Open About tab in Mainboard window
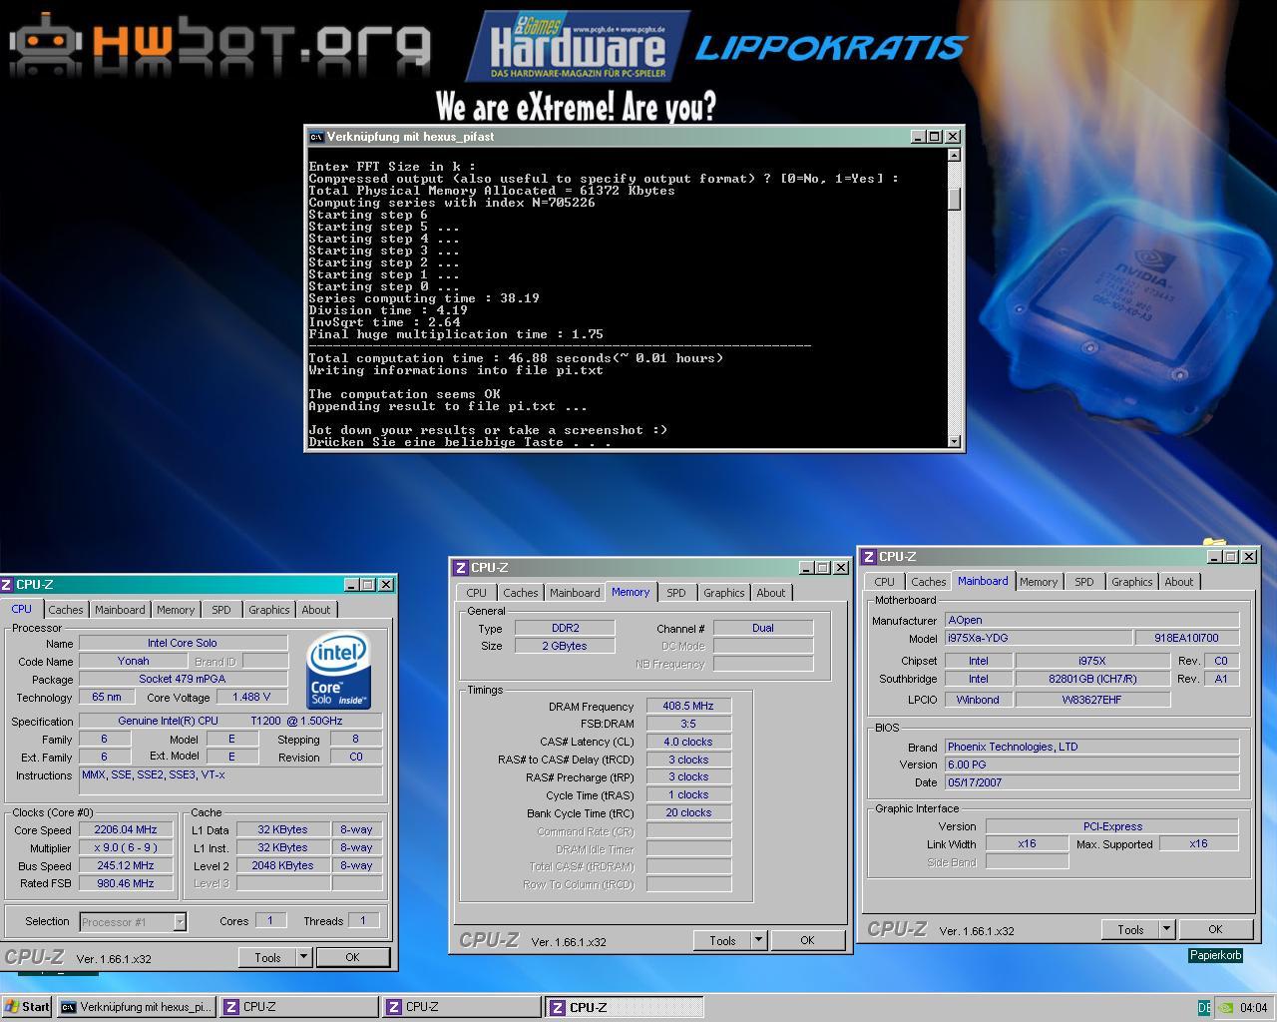This screenshot has width=1277, height=1022. [1179, 582]
